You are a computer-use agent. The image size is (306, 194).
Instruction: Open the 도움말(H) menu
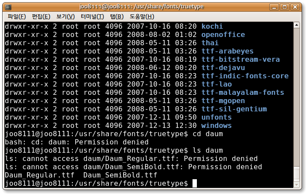point(142,17)
